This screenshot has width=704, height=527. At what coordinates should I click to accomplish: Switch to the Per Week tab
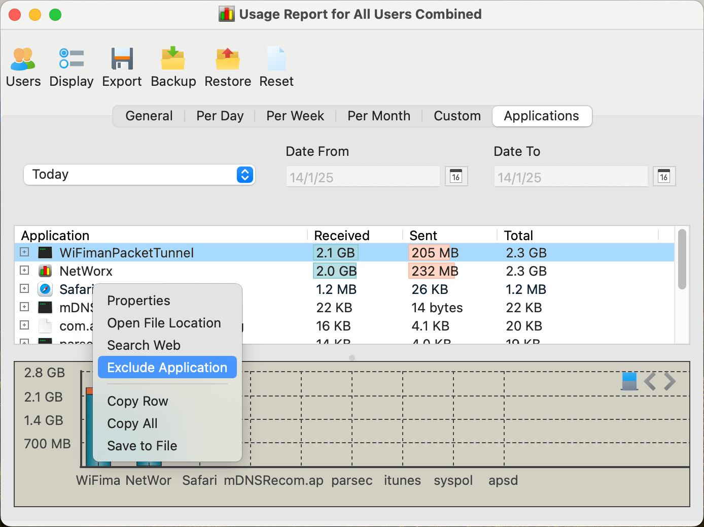pos(295,116)
